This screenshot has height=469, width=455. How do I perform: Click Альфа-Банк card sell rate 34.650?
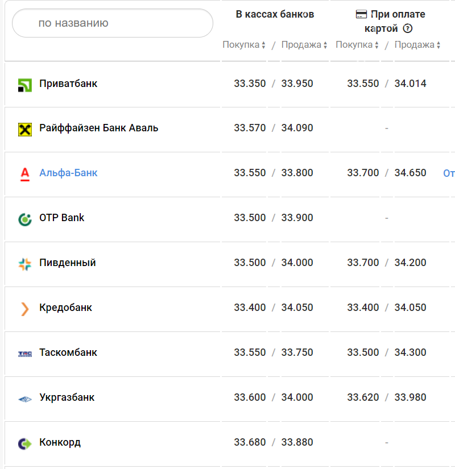click(410, 173)
